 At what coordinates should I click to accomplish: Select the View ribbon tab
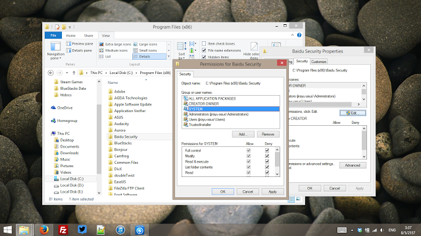(x=106, y=35)
